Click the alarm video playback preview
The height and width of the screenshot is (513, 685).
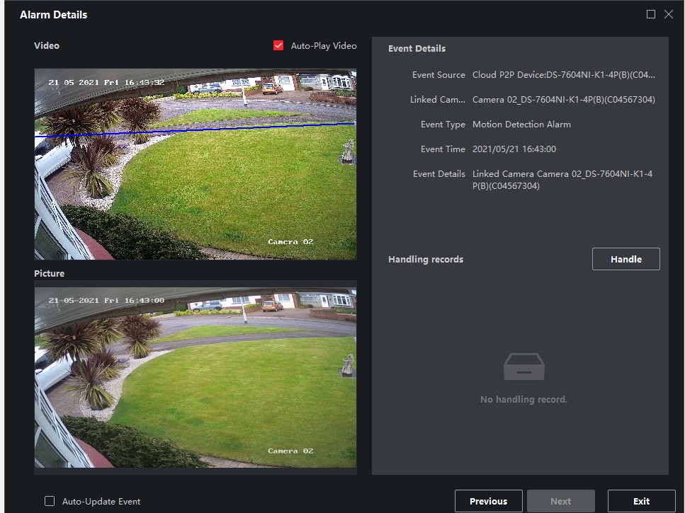tap(195, 164)
